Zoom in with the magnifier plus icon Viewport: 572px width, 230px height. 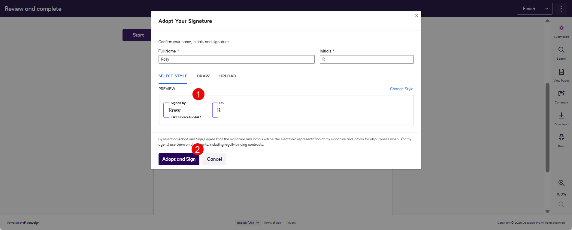tap(561, 183)
